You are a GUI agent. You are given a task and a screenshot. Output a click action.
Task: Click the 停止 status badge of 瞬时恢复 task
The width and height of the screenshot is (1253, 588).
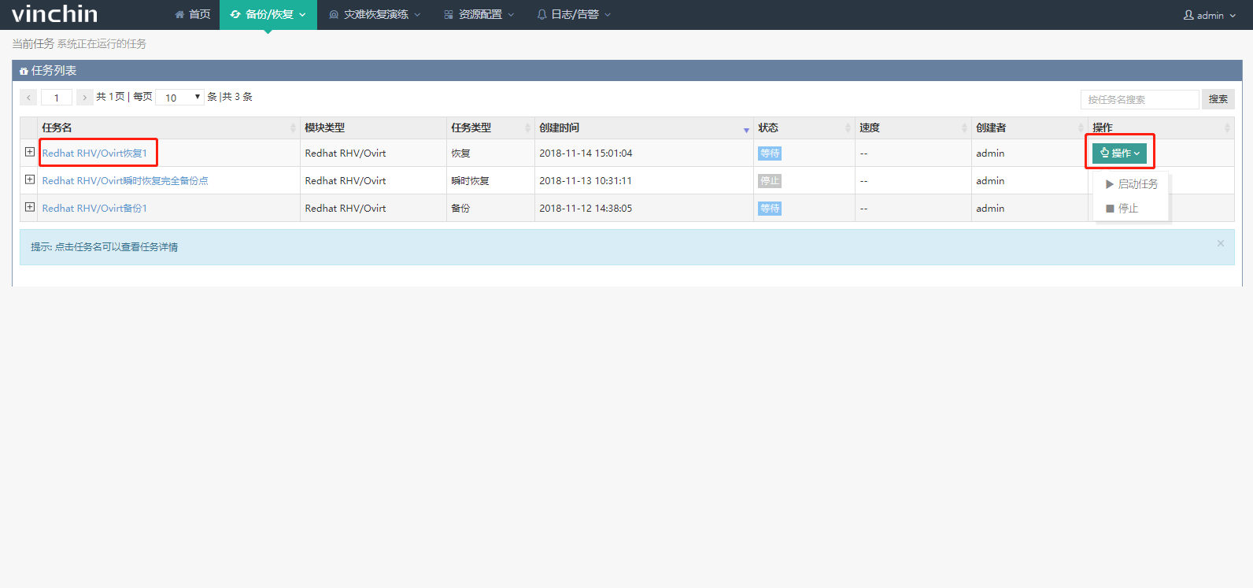click(x=770, y=181)
